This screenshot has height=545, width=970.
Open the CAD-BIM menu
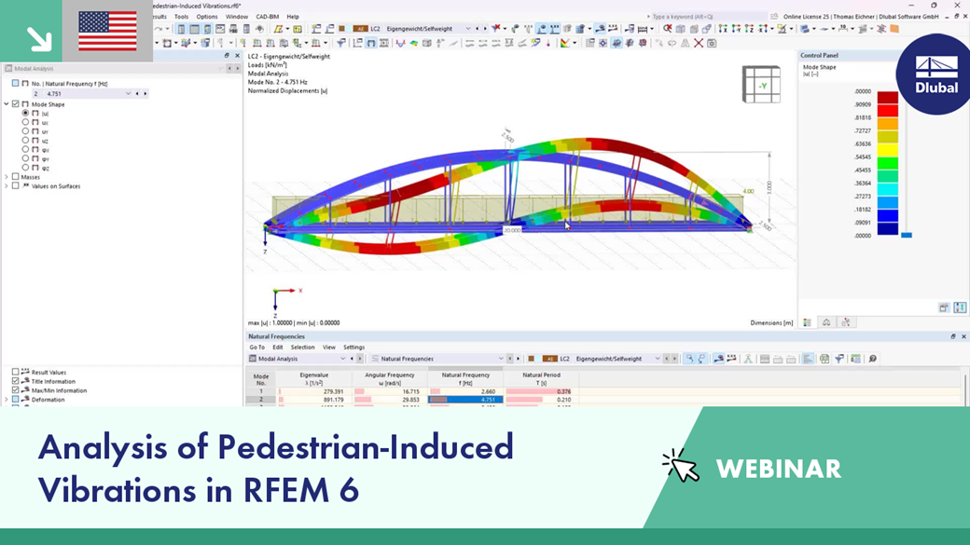click(x=268, y=17)
